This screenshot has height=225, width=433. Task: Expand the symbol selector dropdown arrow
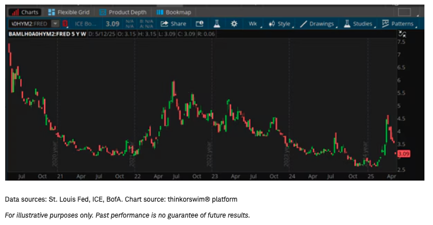55,24
